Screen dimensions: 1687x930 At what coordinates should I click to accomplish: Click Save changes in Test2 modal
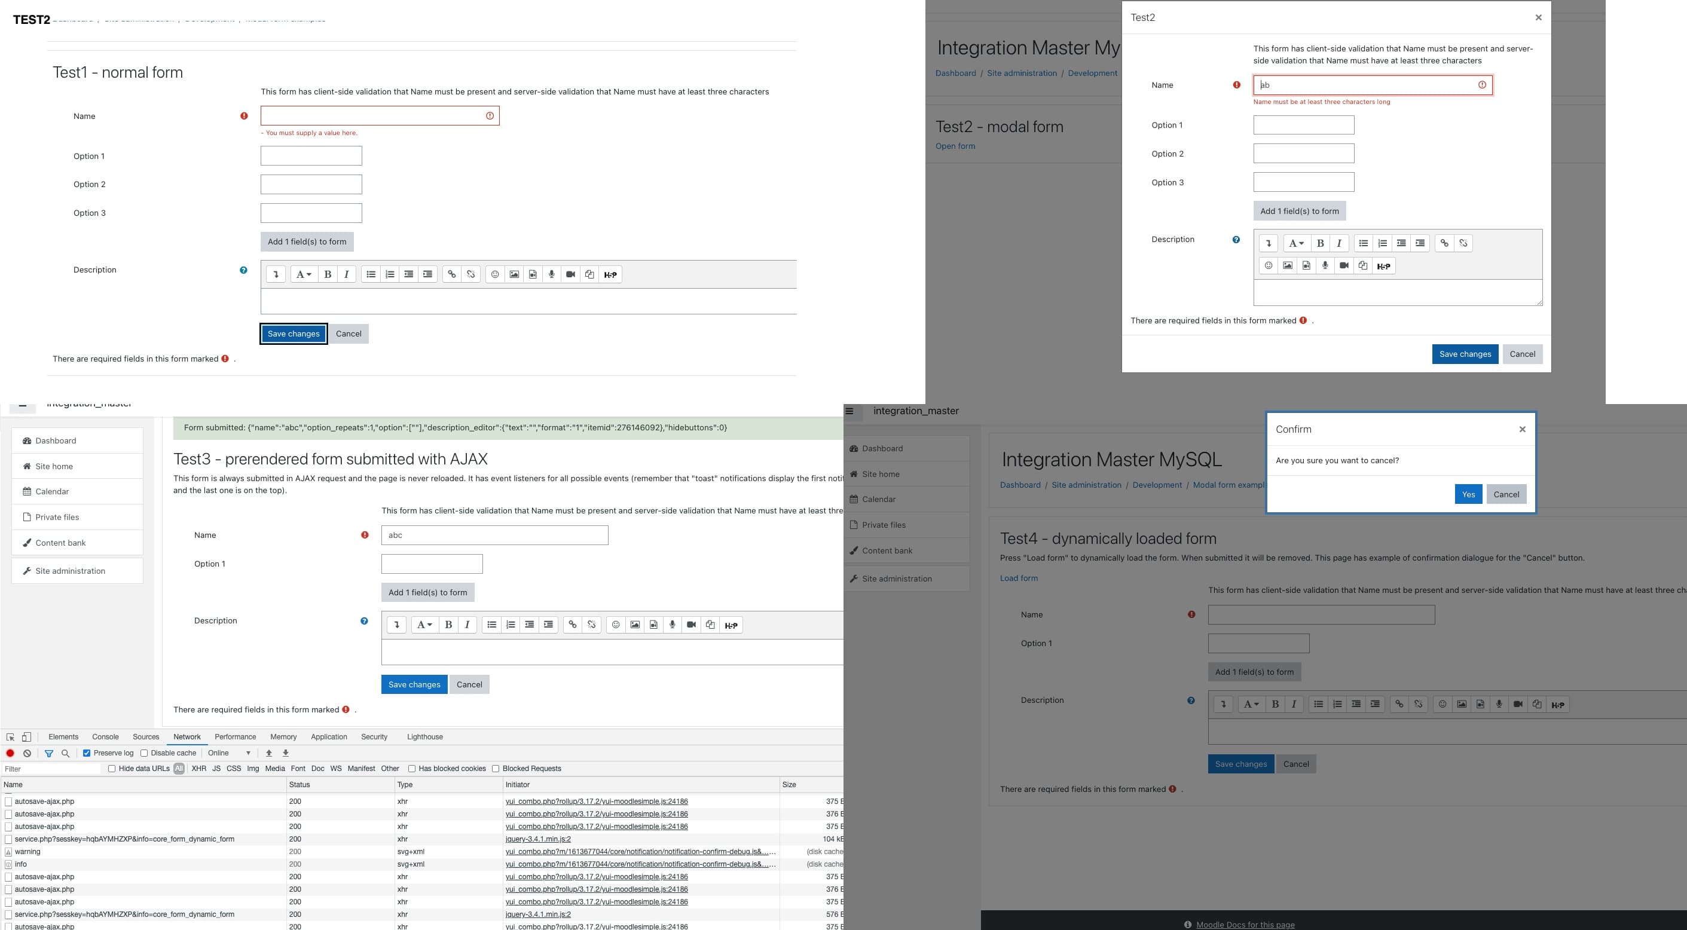click(x=1465, y=354)
